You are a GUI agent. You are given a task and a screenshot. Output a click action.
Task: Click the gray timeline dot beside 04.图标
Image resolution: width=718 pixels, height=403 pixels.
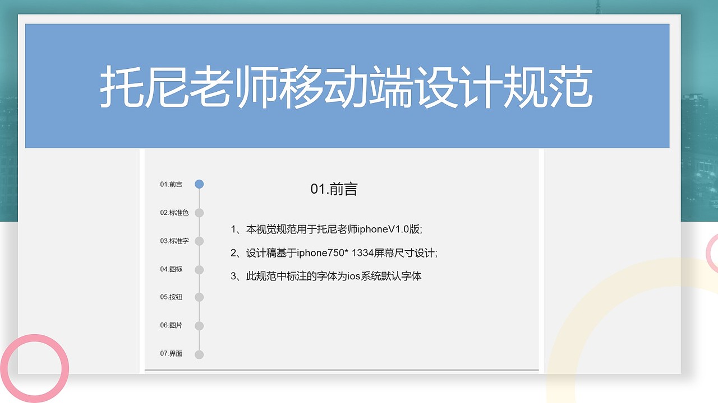tap(199, 270)
